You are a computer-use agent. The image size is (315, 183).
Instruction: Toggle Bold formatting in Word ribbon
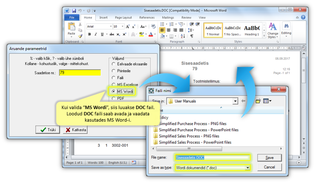click(90, 34)
